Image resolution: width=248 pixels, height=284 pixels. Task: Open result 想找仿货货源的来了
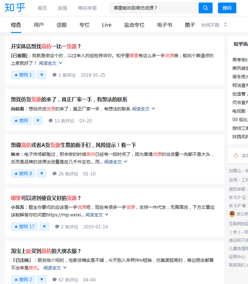click(x=69, y=99)
